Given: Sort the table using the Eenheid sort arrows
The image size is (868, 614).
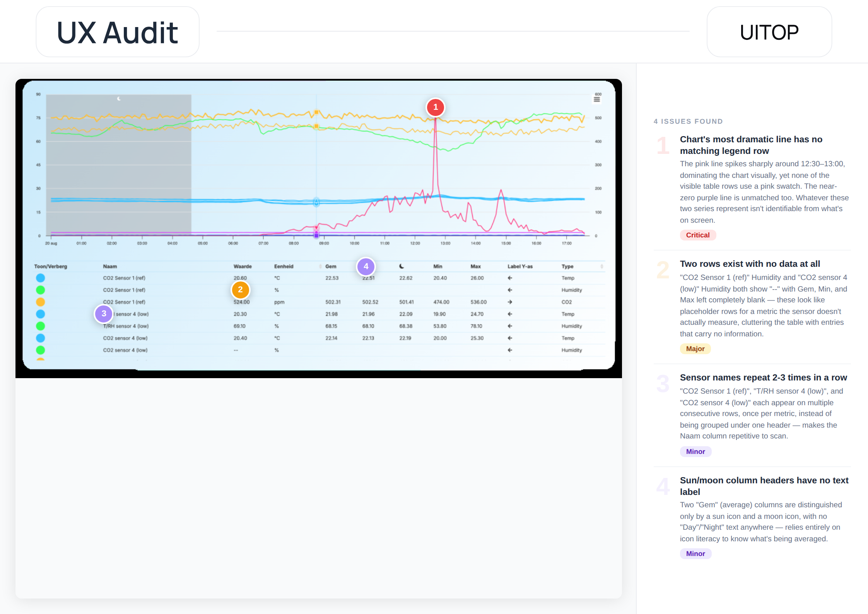Looking at the screenshot, I should point(320,266).
